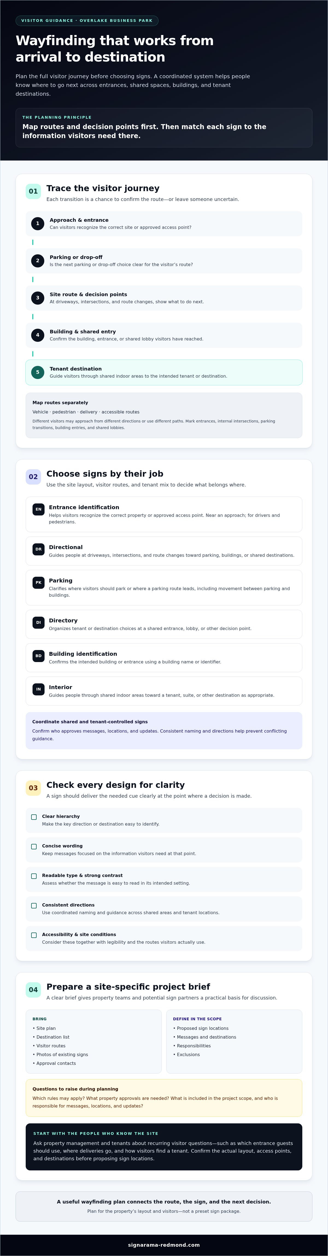
Task: Click the DI Directory badge icon
Action: tap(39, 622)
